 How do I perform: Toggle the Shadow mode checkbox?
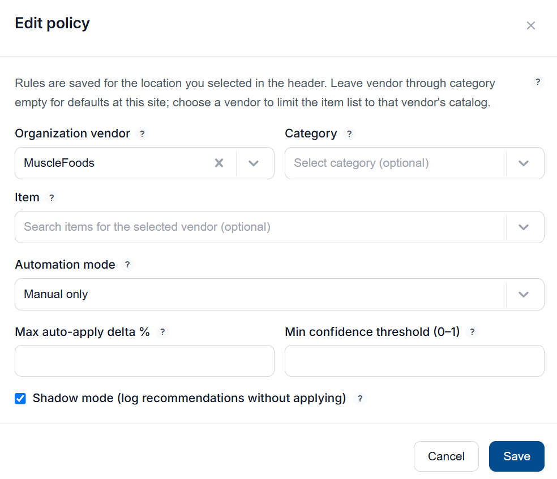coord(20,399)
